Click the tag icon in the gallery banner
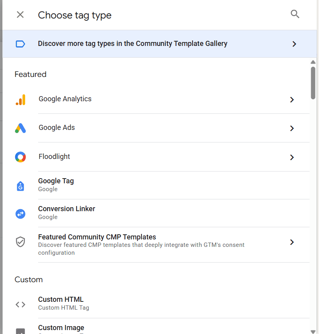This screenshot has width=319, height=334. 20,44
